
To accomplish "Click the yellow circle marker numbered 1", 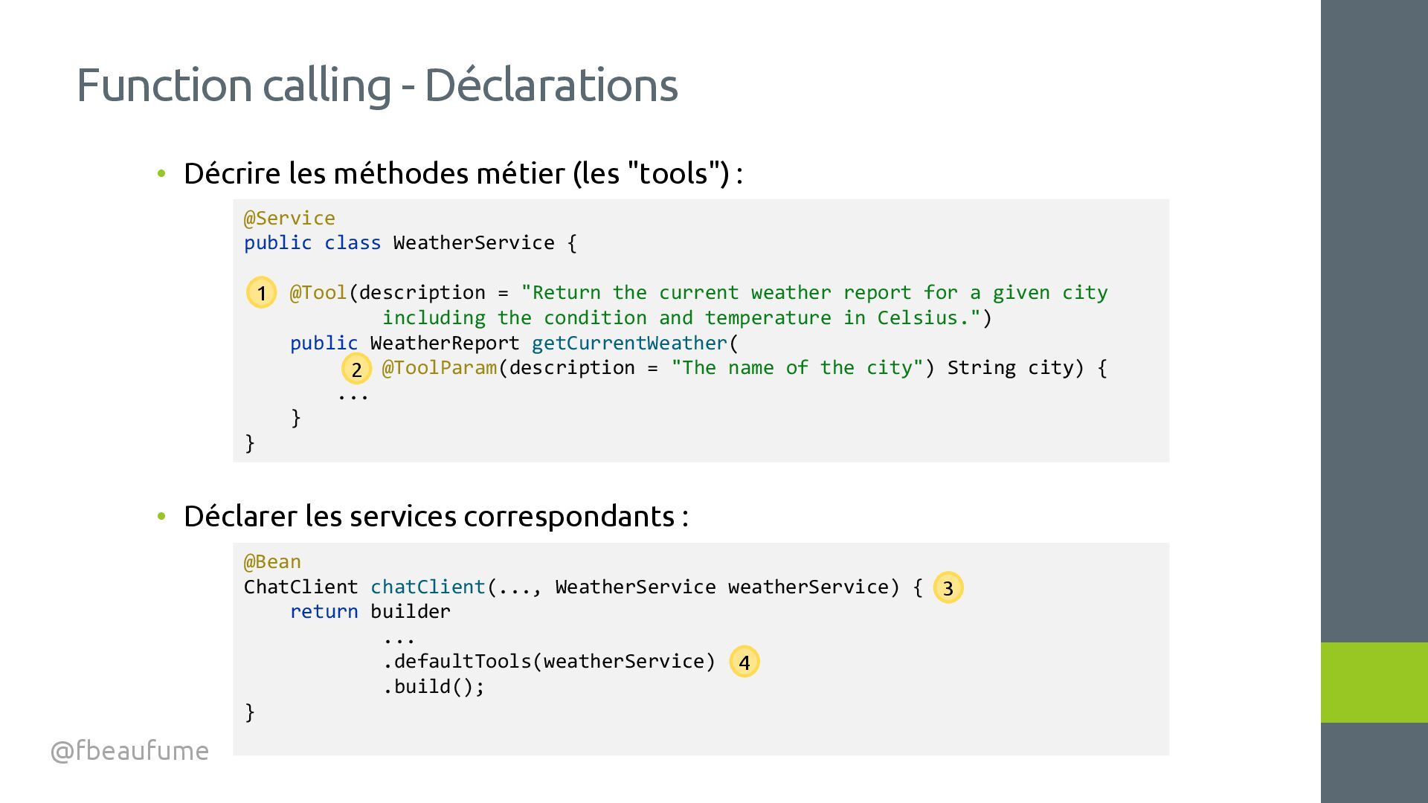I will click(261, 293).
